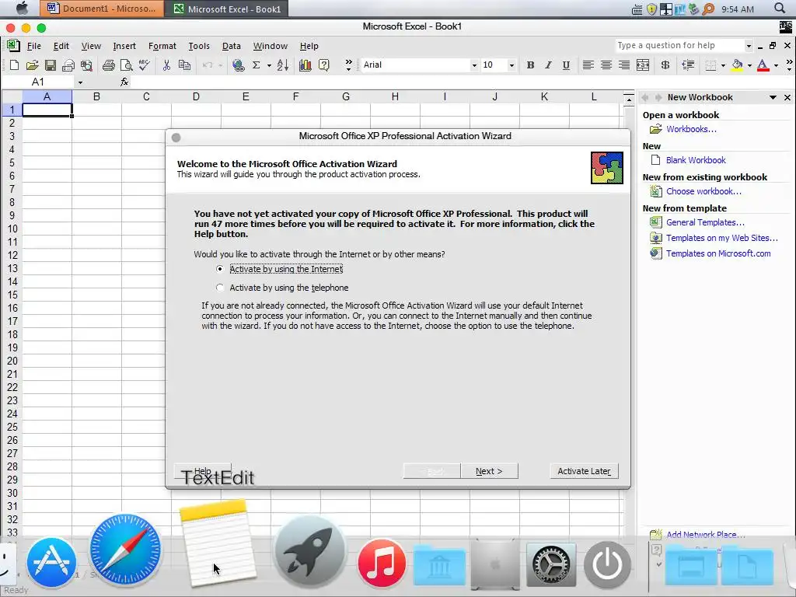The height and width of the screenshot is (597, 796).
Task: Apply Currency Style dollar icon
Action: 665,65
